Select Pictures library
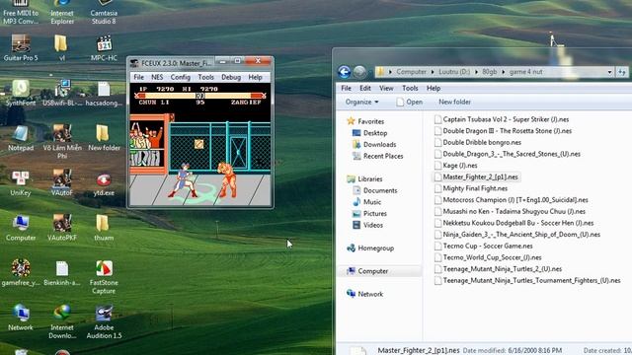Image resolution: width=632 pixels, height=355 pixels. 369,214
